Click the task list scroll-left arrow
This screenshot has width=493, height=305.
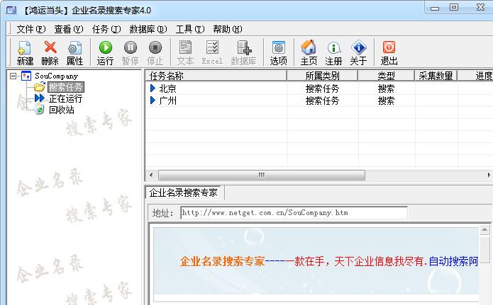[x=151, y=175]
